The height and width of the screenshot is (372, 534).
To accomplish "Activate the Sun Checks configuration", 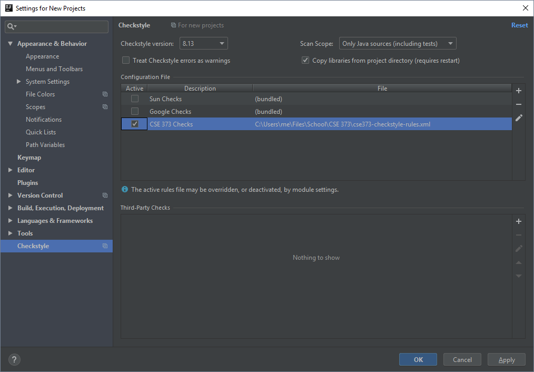I will tap(134, 99).
